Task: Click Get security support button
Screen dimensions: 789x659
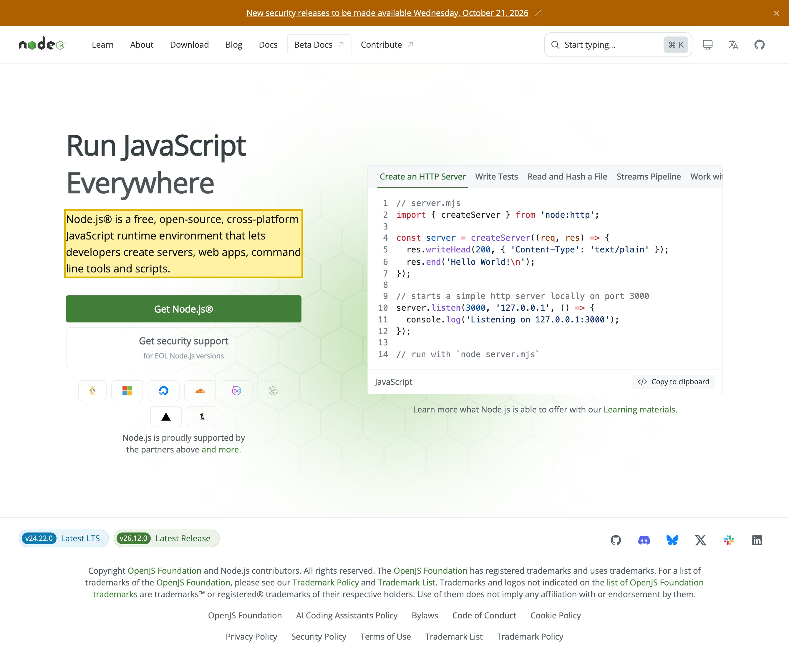Action: (183, 348)
